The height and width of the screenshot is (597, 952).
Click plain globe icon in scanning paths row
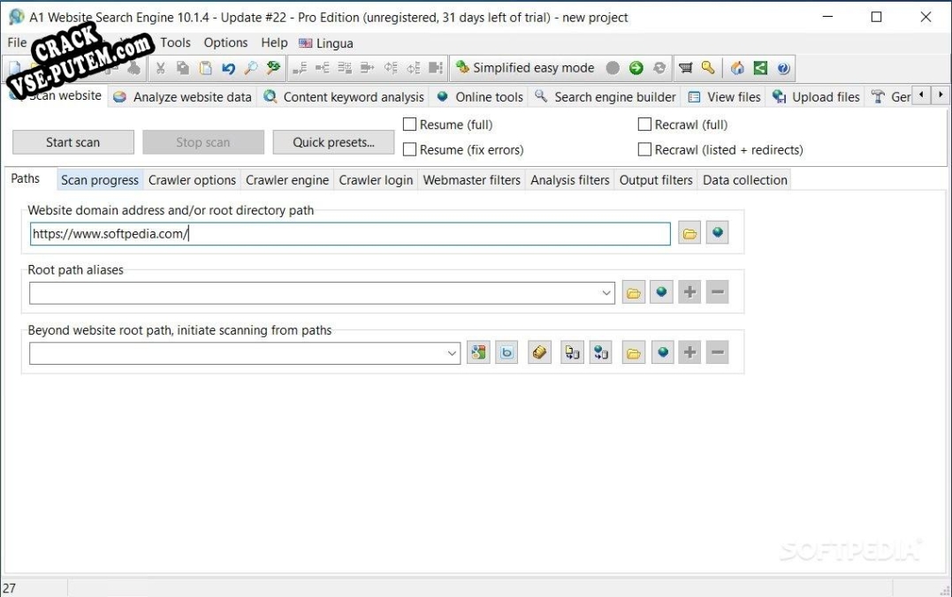click(662, 352)
